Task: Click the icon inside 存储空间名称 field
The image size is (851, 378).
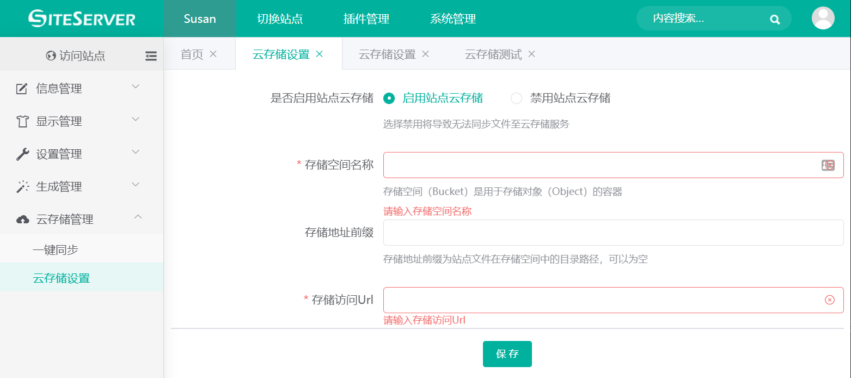Action: tap(828, 165)
